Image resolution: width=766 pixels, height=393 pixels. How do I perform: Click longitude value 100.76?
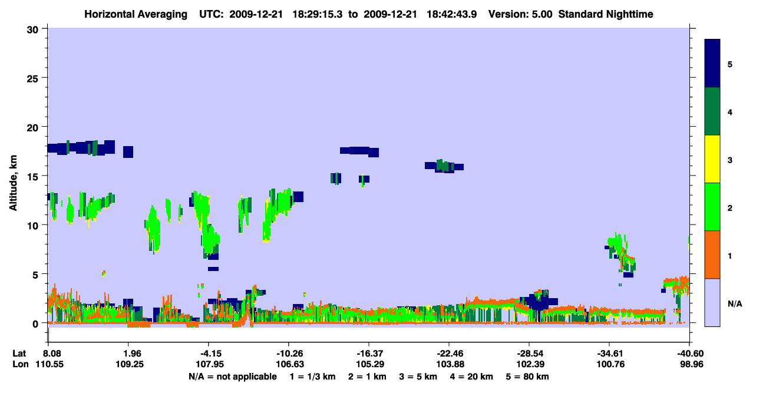(x=610, y=364)
